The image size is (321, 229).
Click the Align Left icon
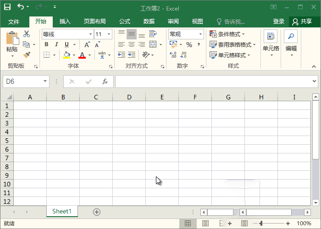click(122, 44)
